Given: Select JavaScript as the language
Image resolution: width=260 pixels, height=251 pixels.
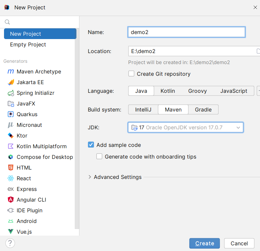Looking at the screenshot, I should [x=234, y=91].
